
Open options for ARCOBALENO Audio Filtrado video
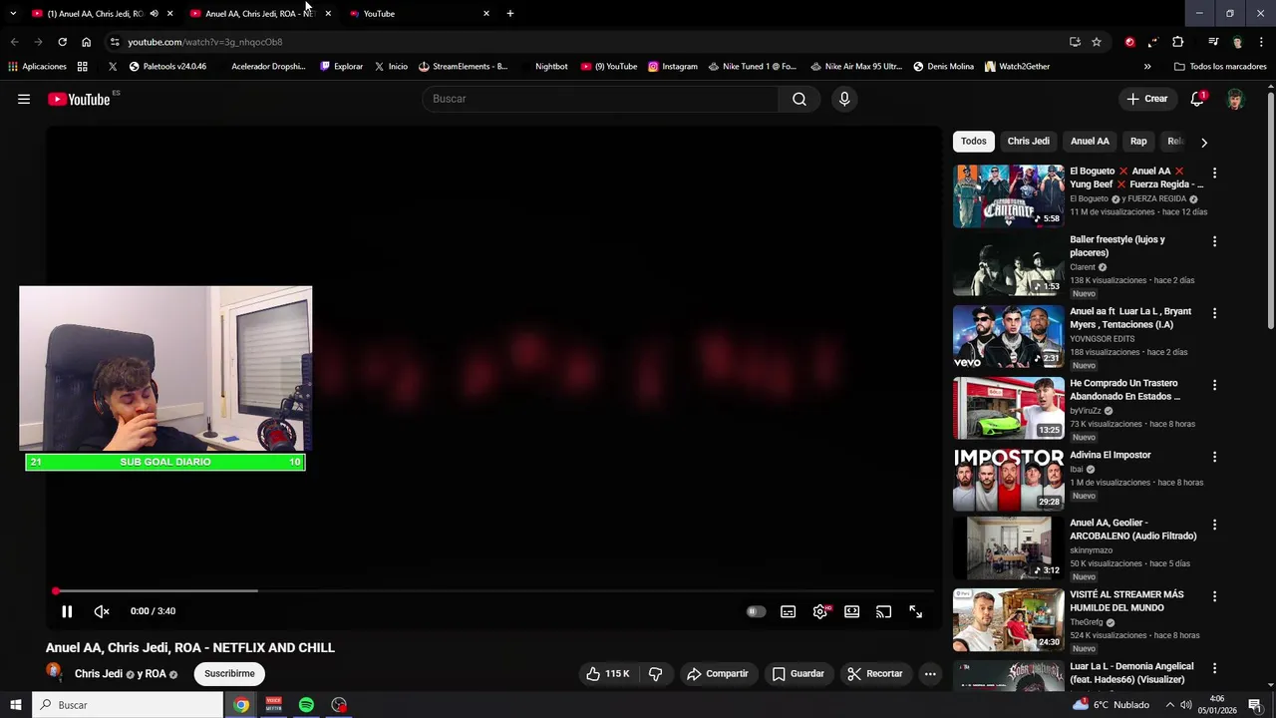pyautogui.click(x=1214, y=525)
